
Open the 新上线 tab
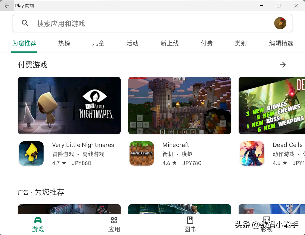170,43
